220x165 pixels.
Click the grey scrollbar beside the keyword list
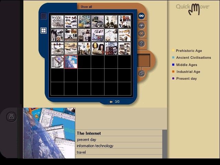(165, 144)
